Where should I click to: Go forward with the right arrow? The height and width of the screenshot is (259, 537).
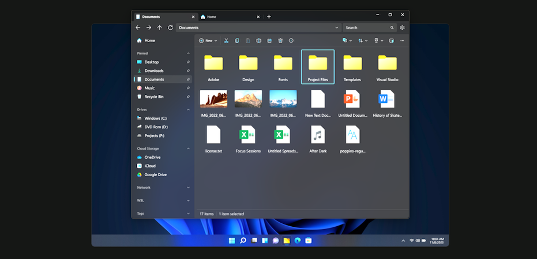[x=149, y=28]
